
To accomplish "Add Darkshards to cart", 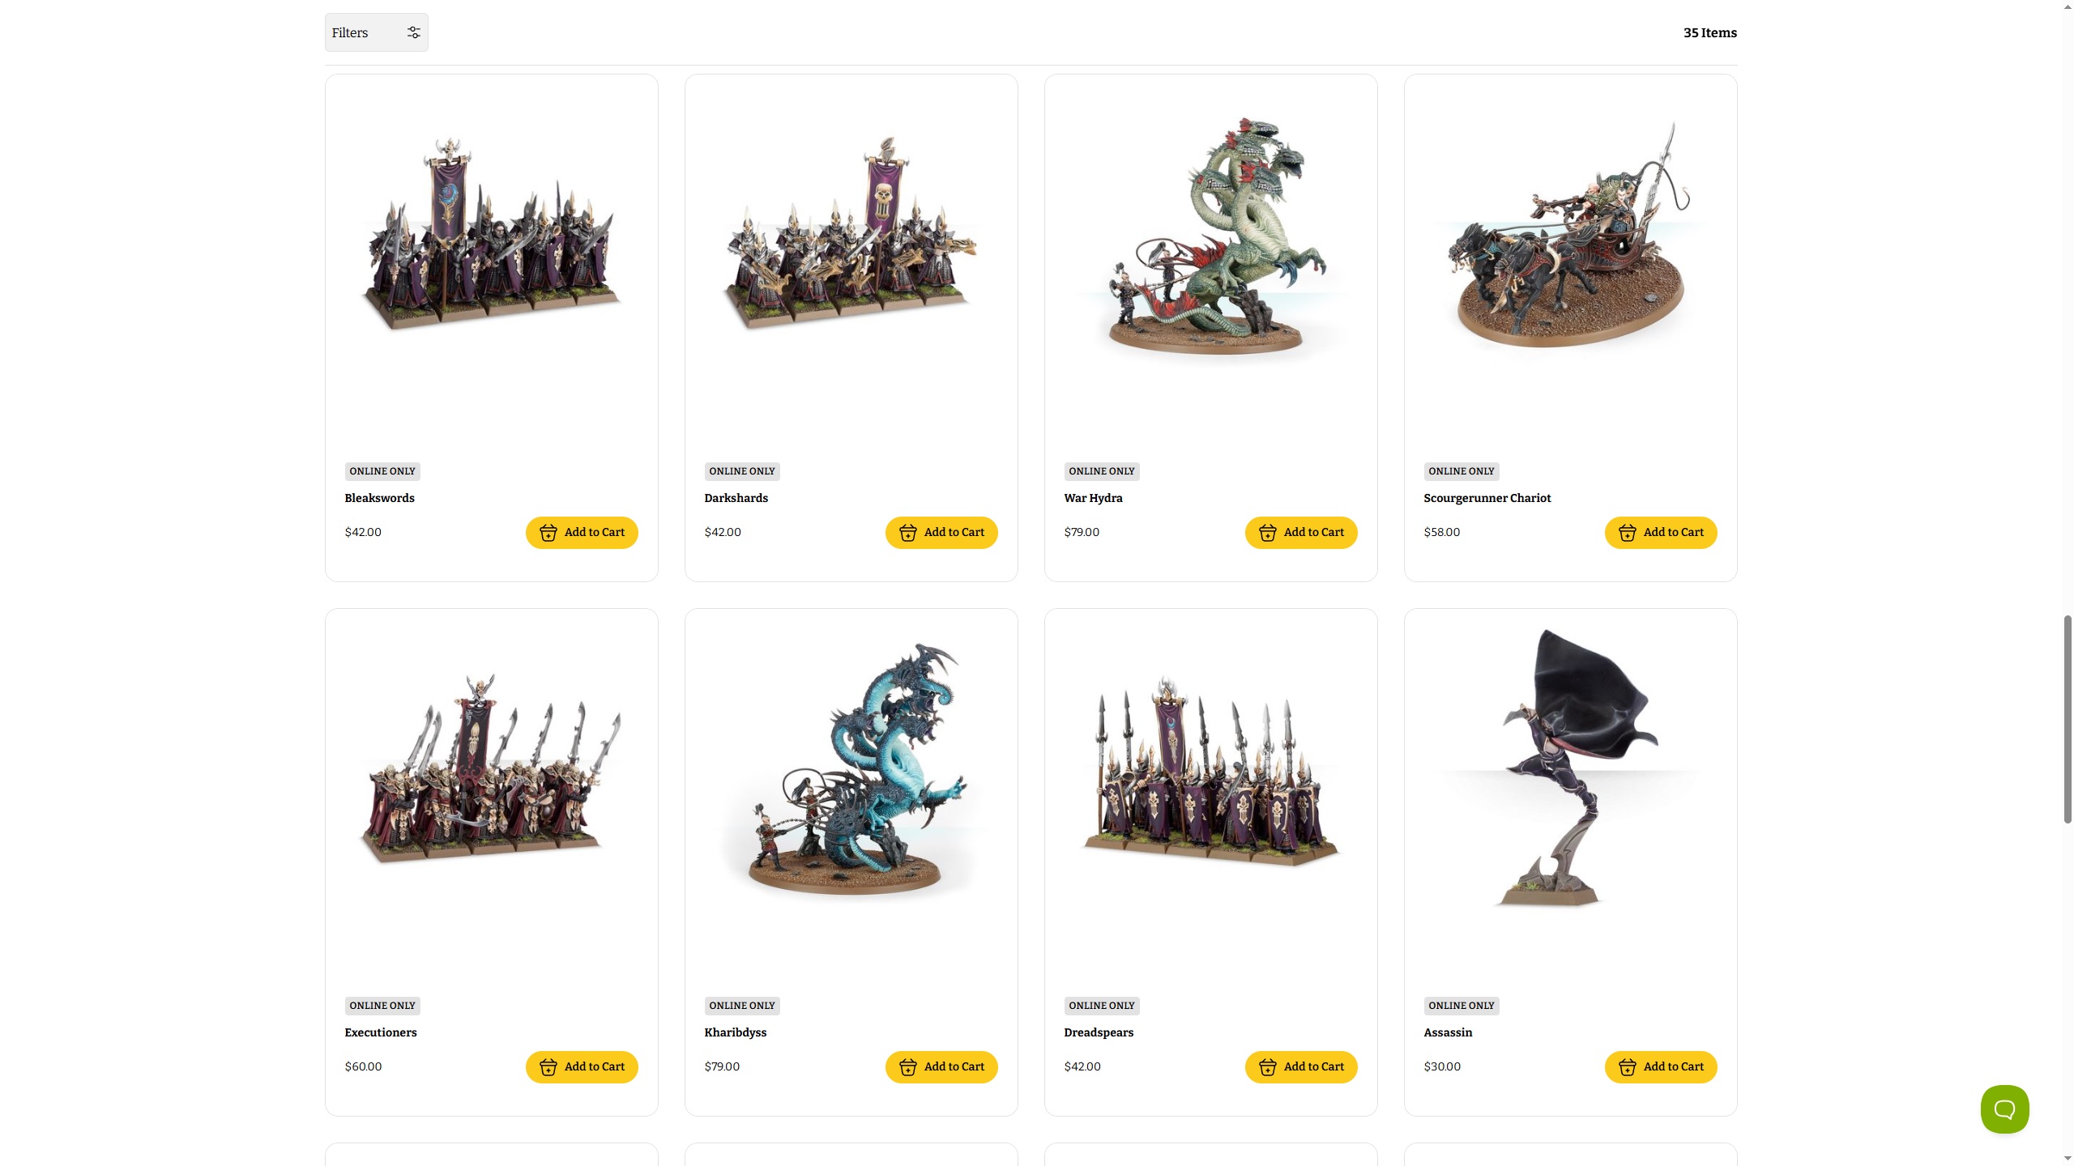I will click(x=941, y=532).
